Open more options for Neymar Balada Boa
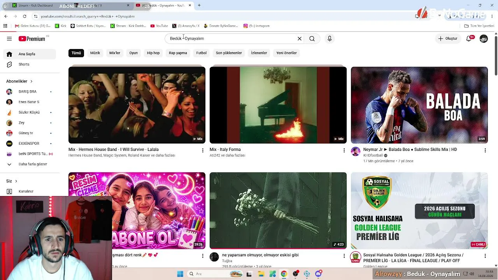Viewport: 498px width, 280px height. point(485,150)
